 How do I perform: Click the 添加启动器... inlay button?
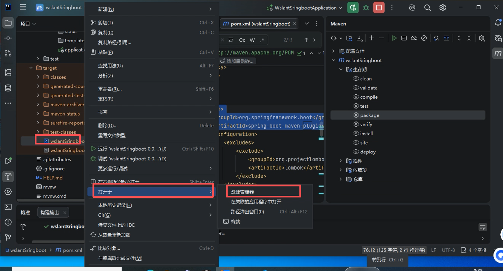[237, 61]
